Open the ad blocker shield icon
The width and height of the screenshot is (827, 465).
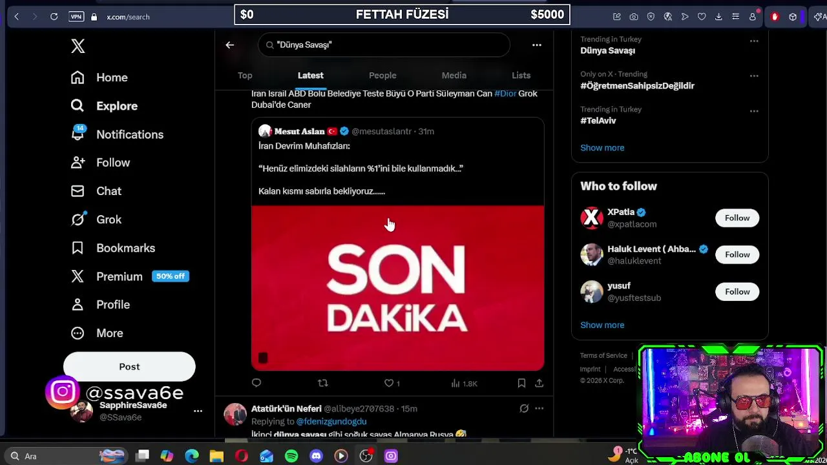tap(651, 17)
